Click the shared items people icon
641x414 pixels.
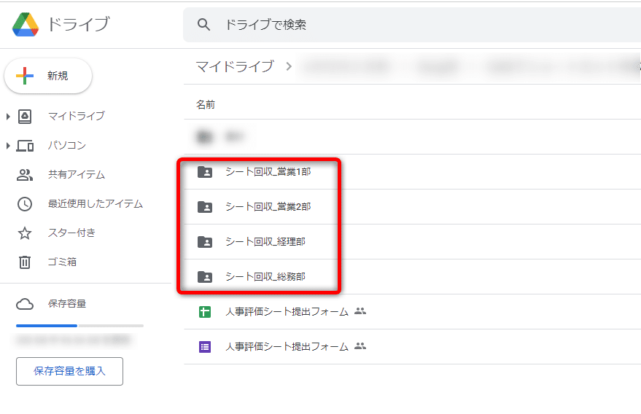[x=25, y=175]
